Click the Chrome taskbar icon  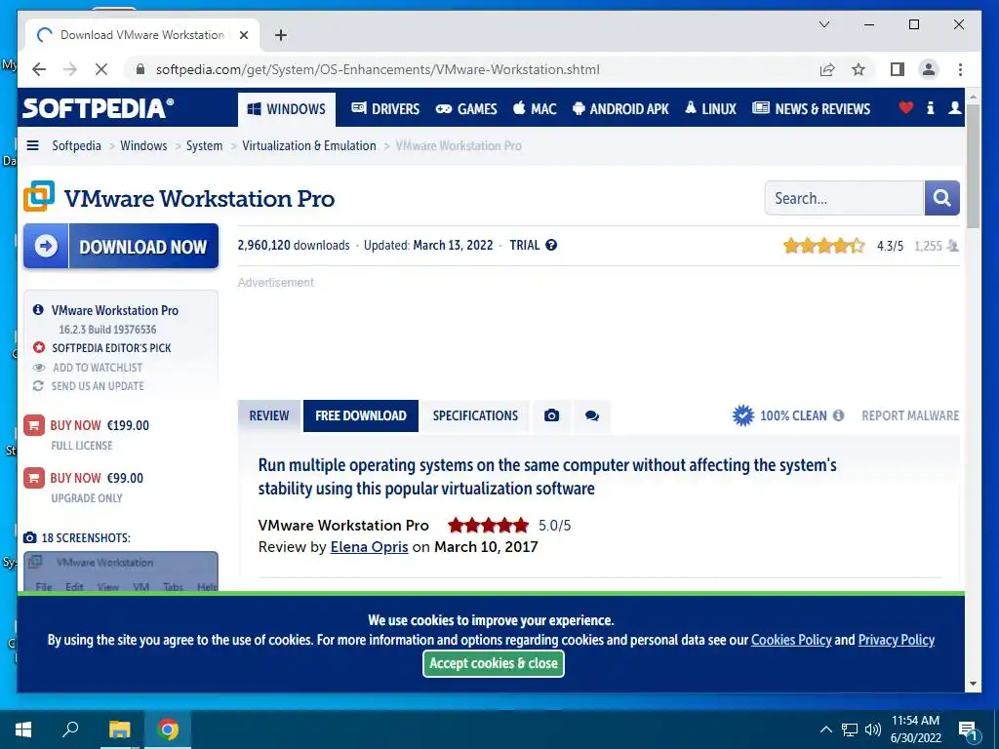[168, 729]
